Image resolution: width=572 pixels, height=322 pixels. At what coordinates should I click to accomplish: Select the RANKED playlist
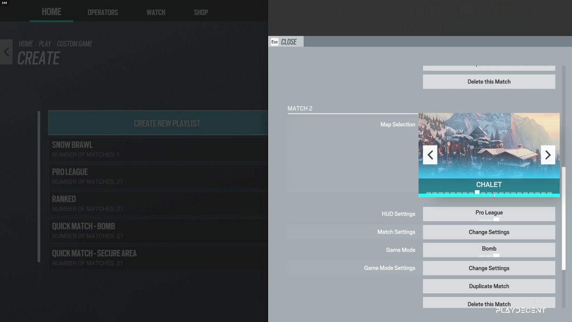[158, 203]
